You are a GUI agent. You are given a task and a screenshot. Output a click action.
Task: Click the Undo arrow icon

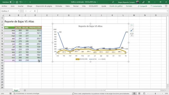pos(21,2)
